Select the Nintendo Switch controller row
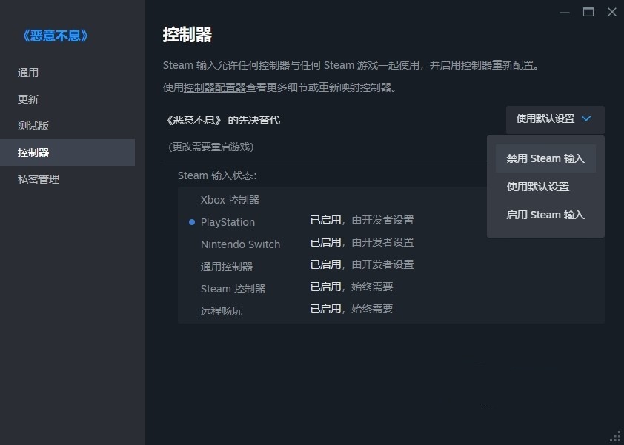The image size is (624, 445). 240,244
